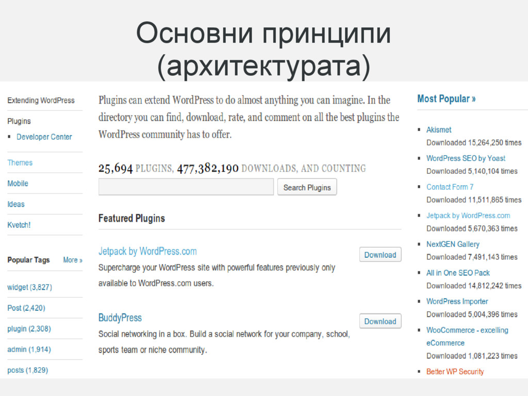This screenshot has width=528, height=396.
Task: Open WooCommerce - excelling eCommerce link
Action: pos(467,336)
